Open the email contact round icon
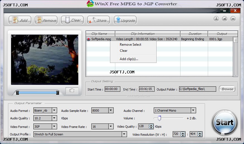 pos(233,19)
